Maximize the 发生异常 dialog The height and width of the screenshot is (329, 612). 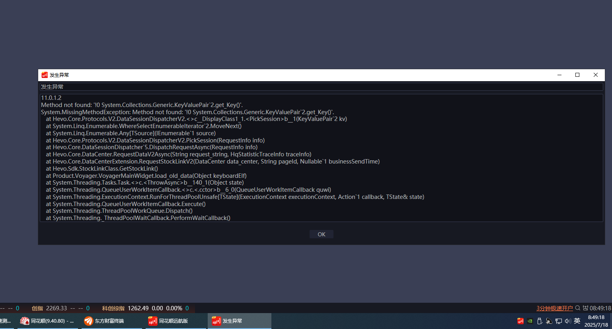click(x=577, y=75)
